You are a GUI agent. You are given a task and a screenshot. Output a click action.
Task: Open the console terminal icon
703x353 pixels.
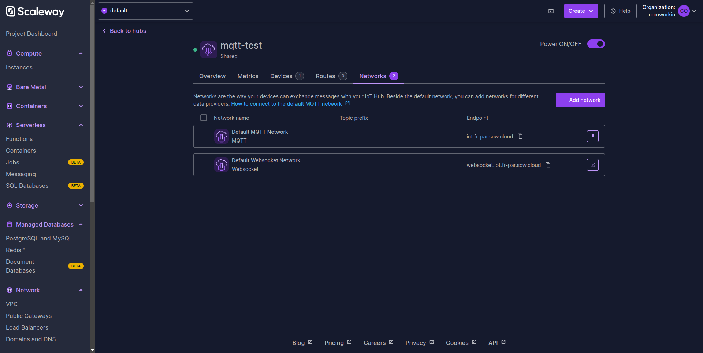(x=551, y=11)
